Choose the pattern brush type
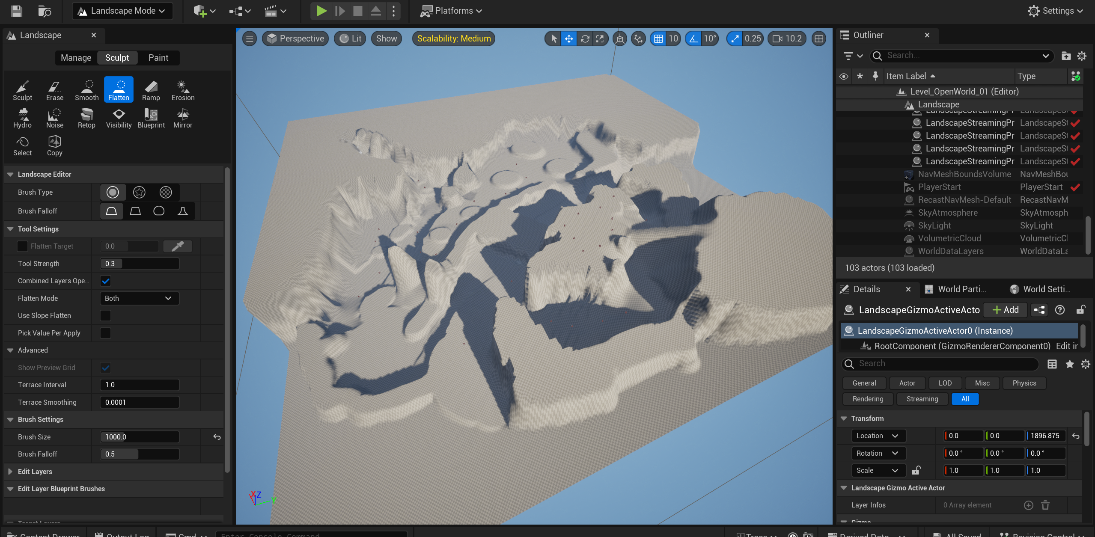 [166, 192]
